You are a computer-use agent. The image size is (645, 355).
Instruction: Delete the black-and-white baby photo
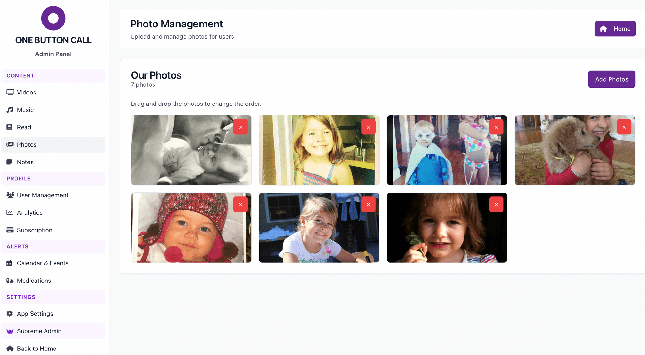point(241,127)
